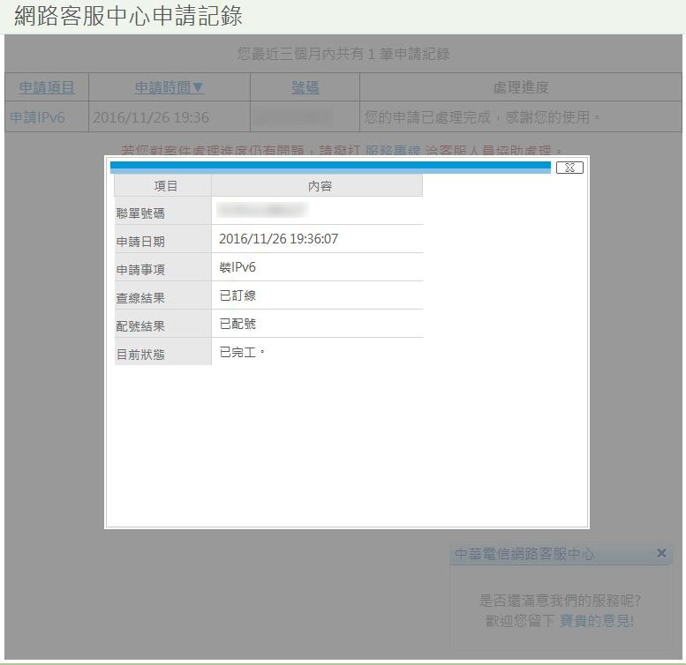Click the 配號結果 row label
The height and width of the screenshot is (665, 686).
pyautogui.click(x=140, y=326)
